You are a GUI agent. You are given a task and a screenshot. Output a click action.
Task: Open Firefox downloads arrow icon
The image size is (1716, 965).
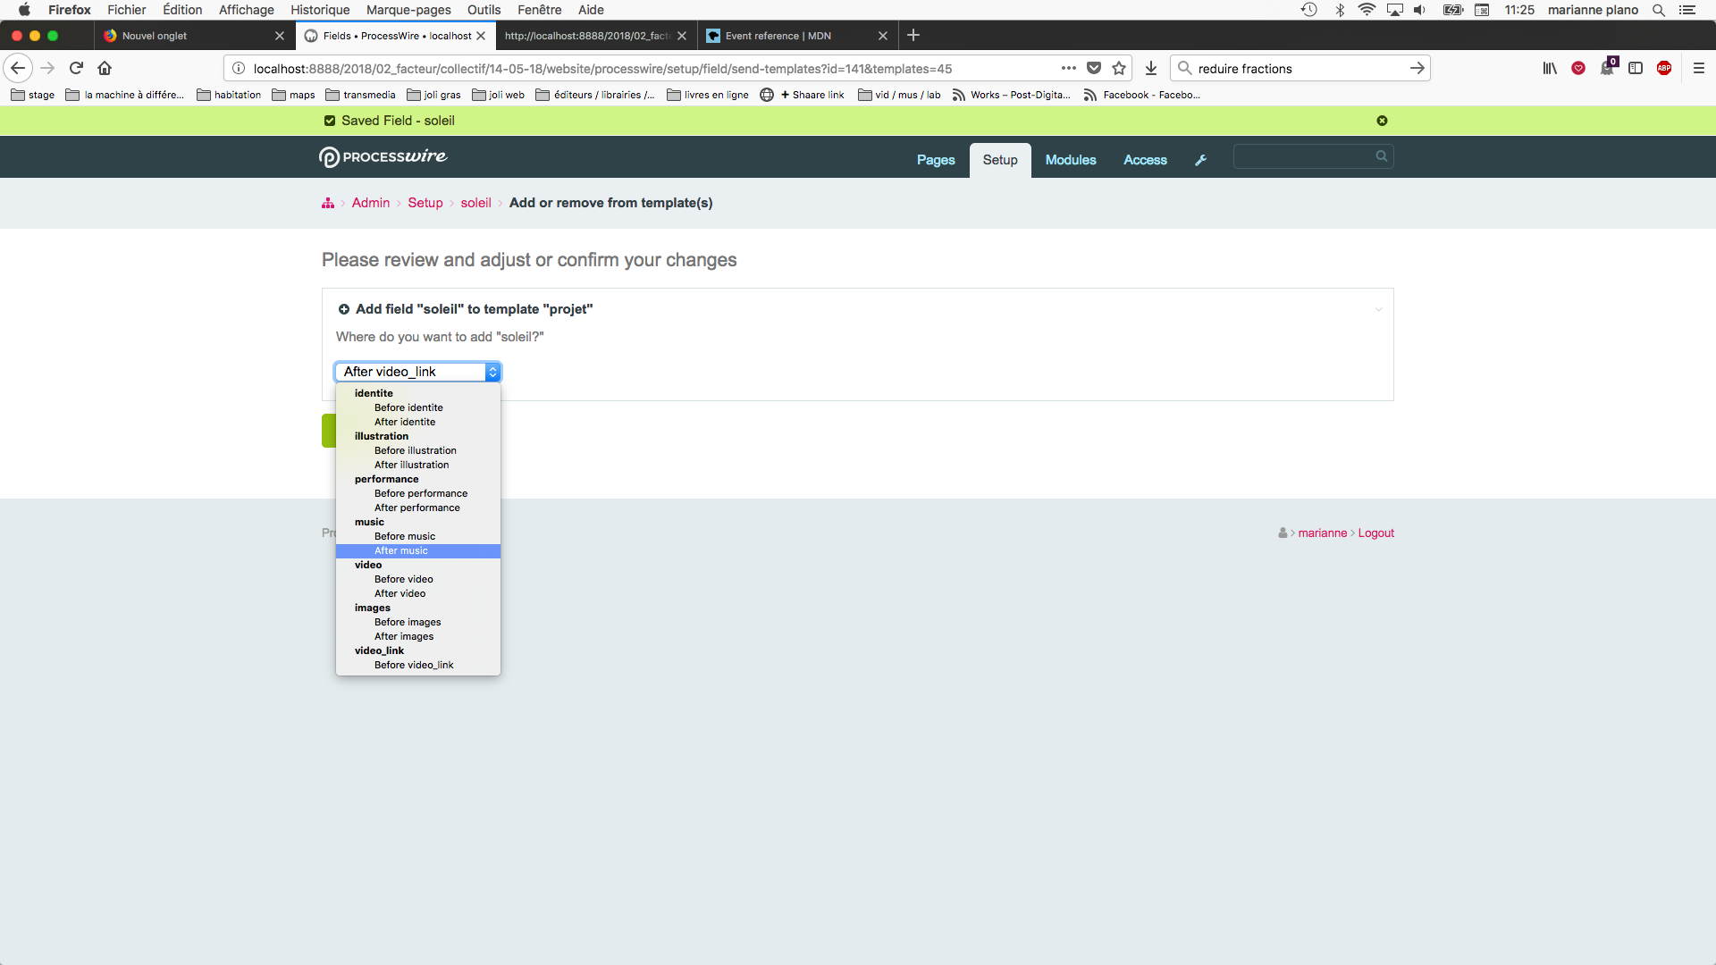point(1151,68)
